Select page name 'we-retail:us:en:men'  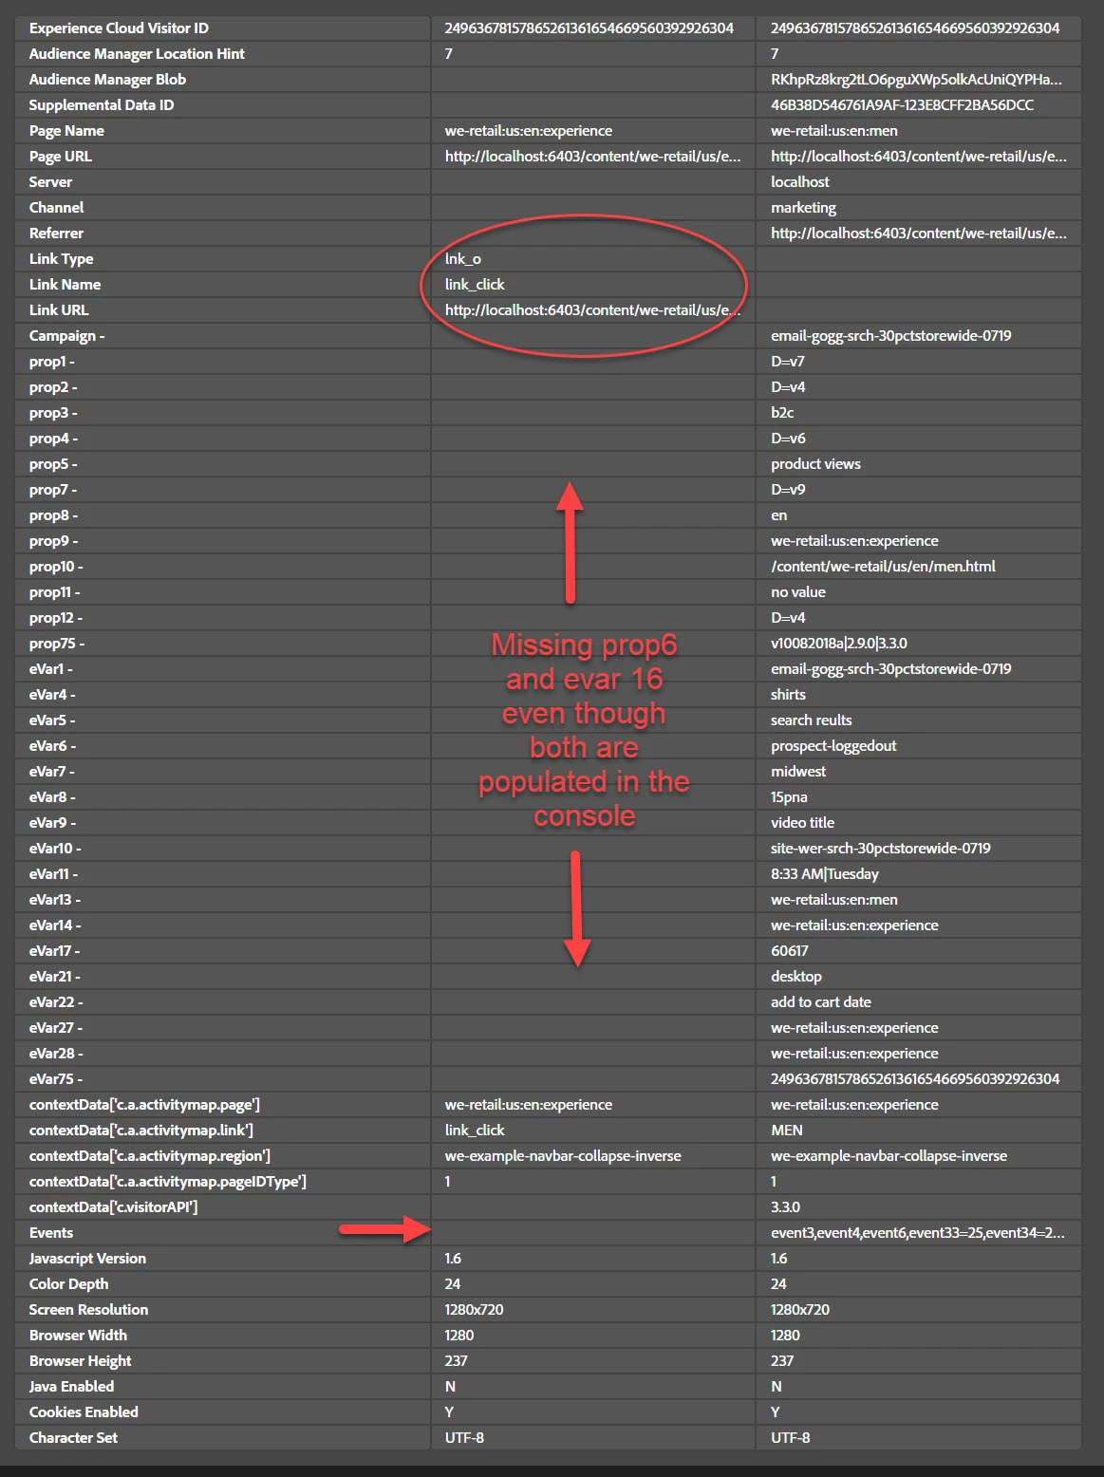click(833, 131)
